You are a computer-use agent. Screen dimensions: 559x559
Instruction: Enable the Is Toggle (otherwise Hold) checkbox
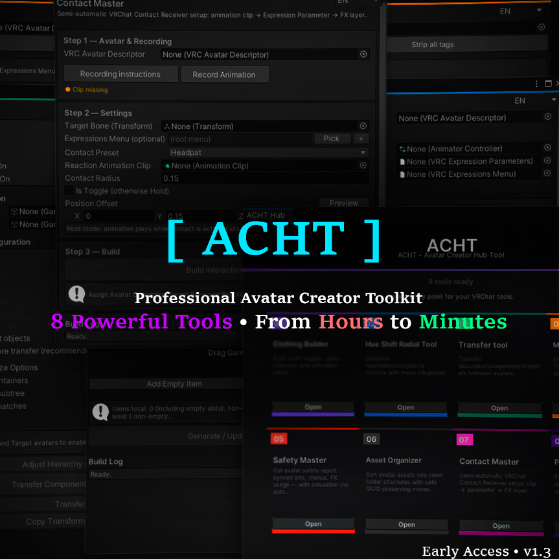(69, 190)
